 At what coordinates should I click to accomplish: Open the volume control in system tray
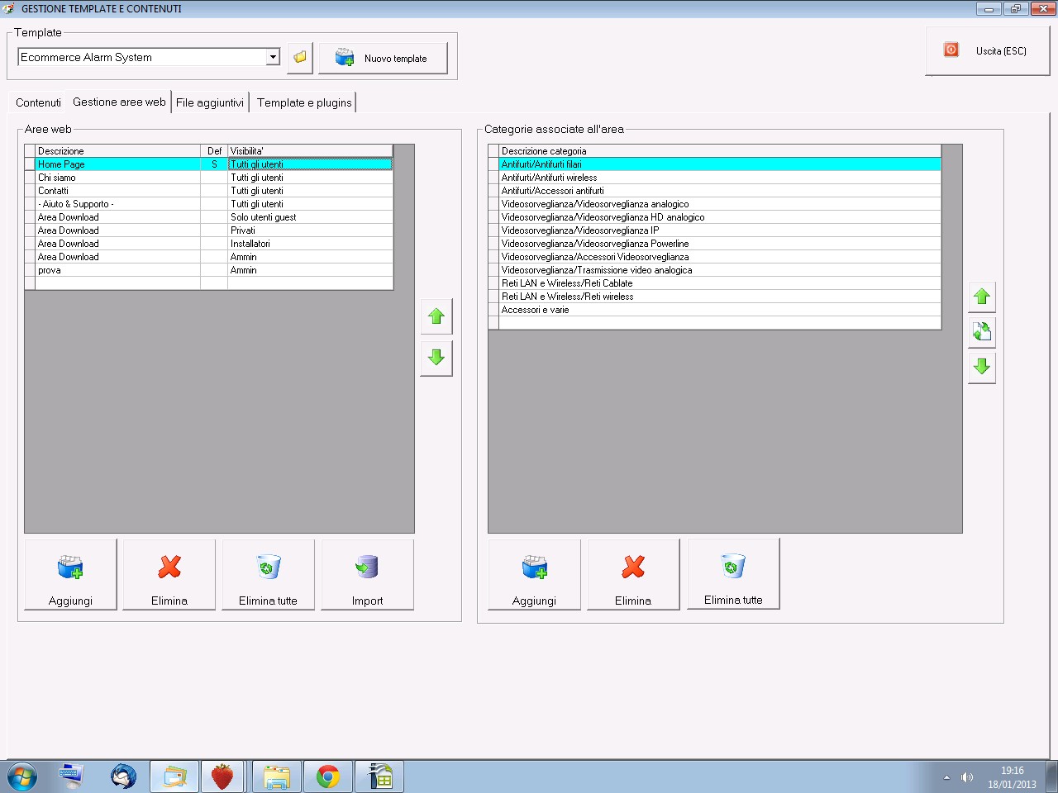(x=967, y=777)
